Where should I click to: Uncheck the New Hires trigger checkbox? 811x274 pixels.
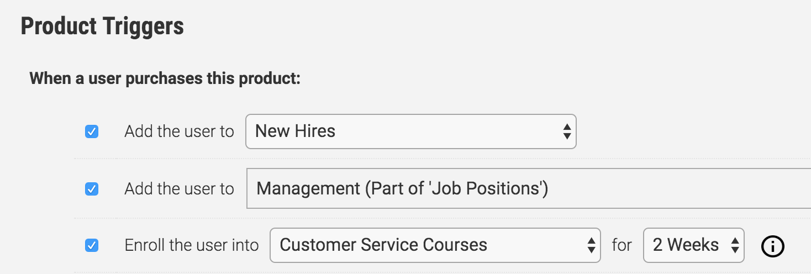click(x=92, y=131)
